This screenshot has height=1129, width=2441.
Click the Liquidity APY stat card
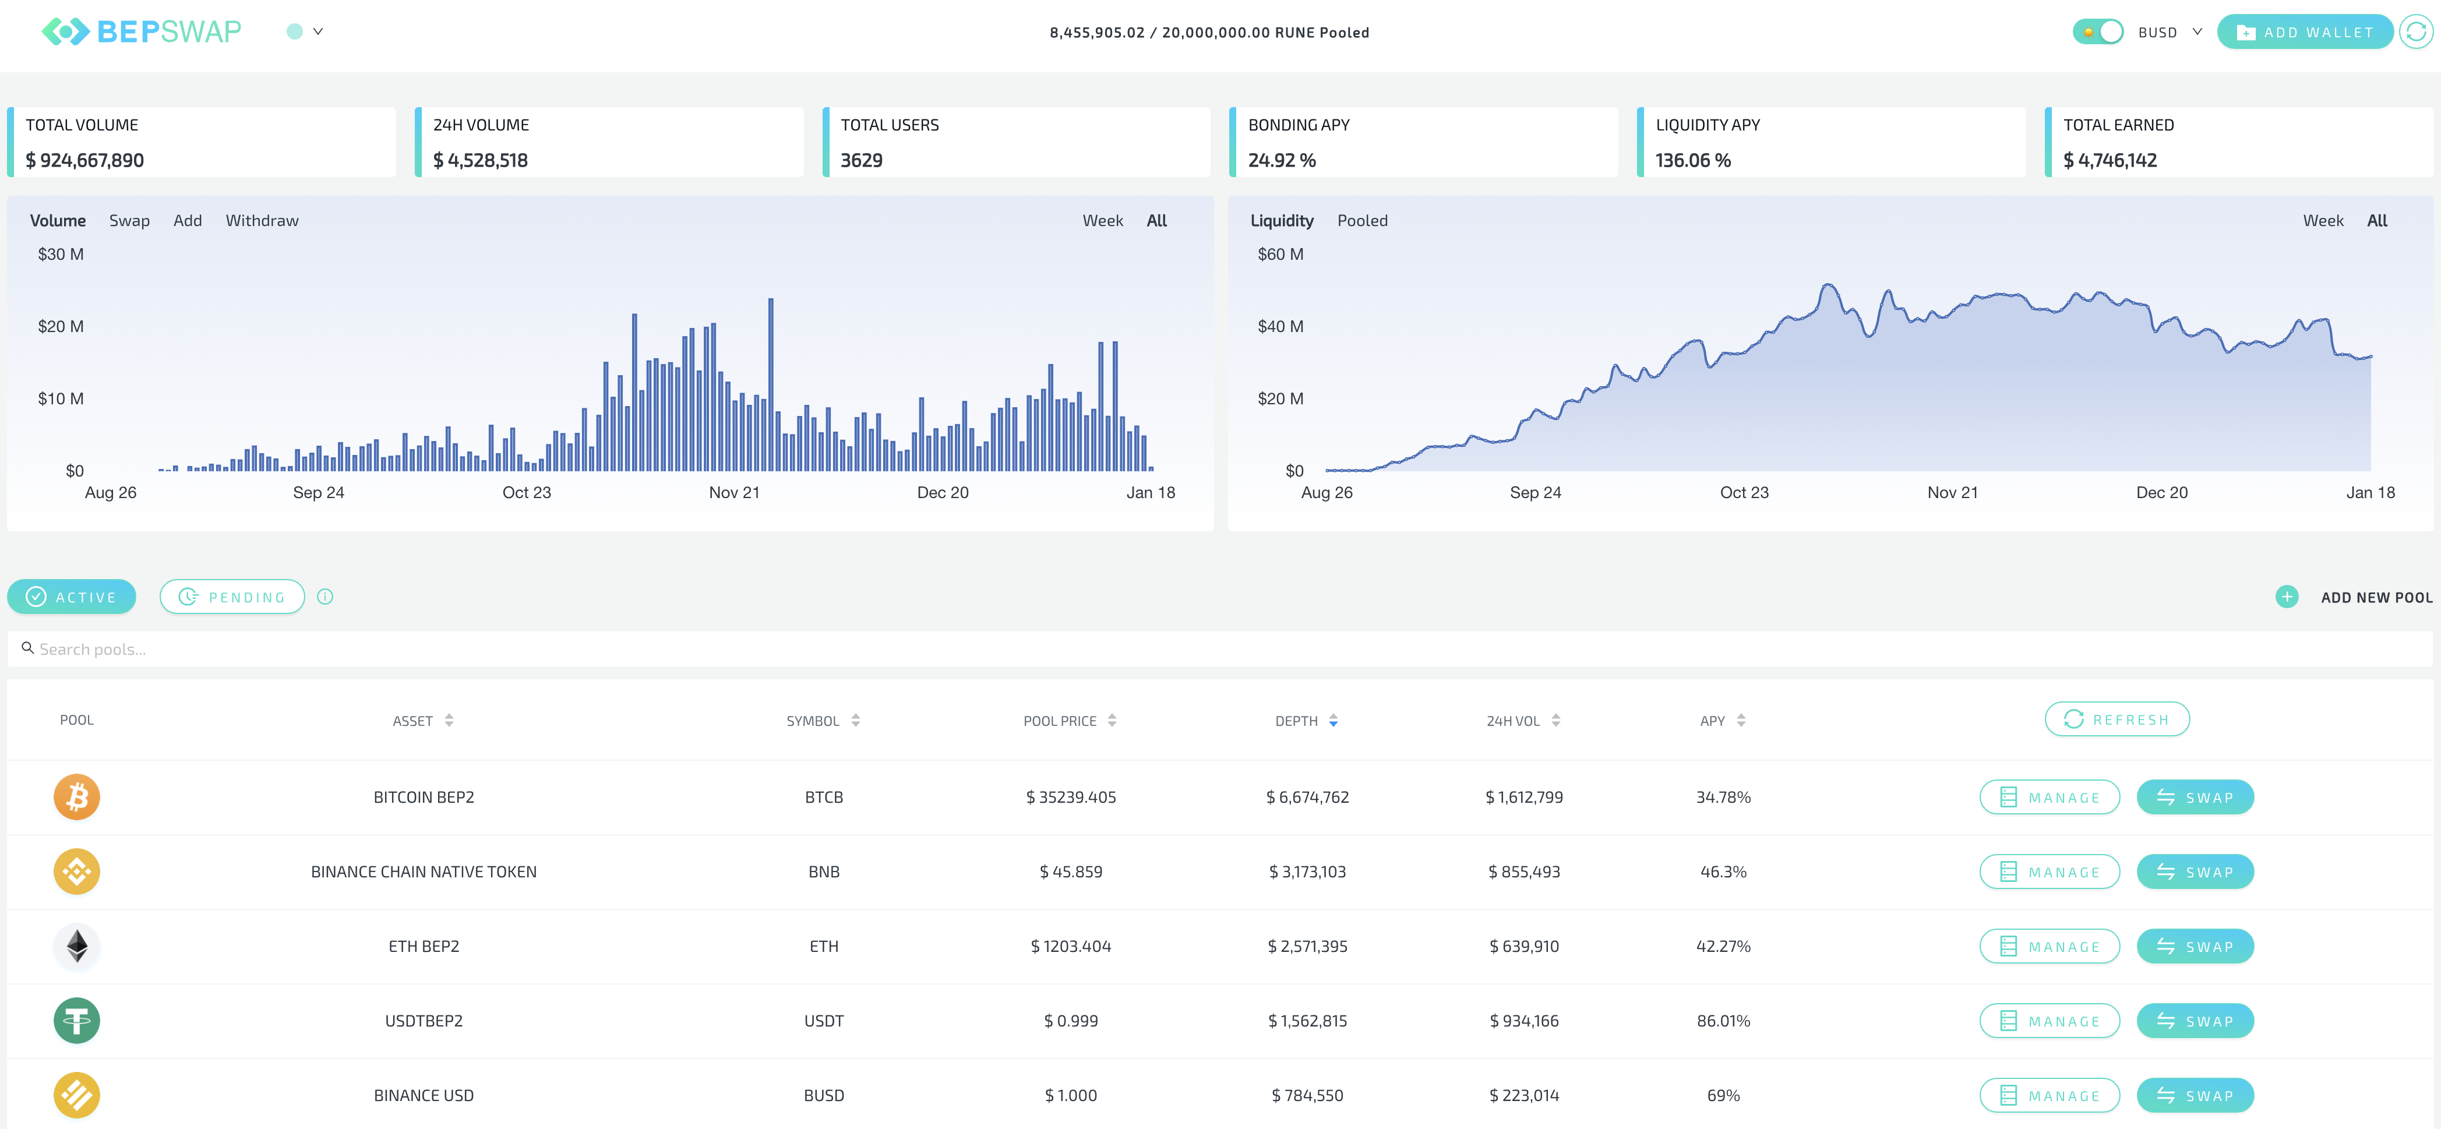click(1830, 142)
